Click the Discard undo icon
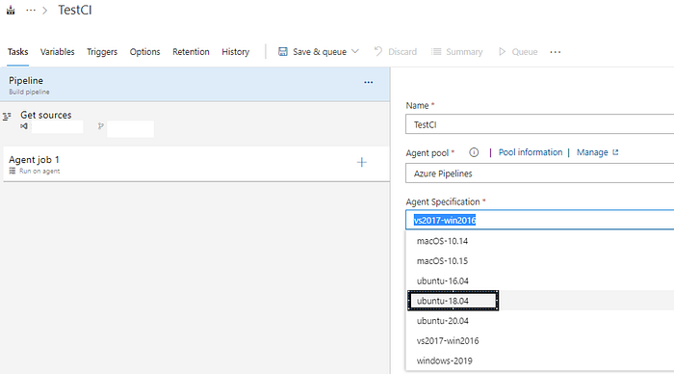The height and width of the screenshot is (374, 674). [377, 52]
